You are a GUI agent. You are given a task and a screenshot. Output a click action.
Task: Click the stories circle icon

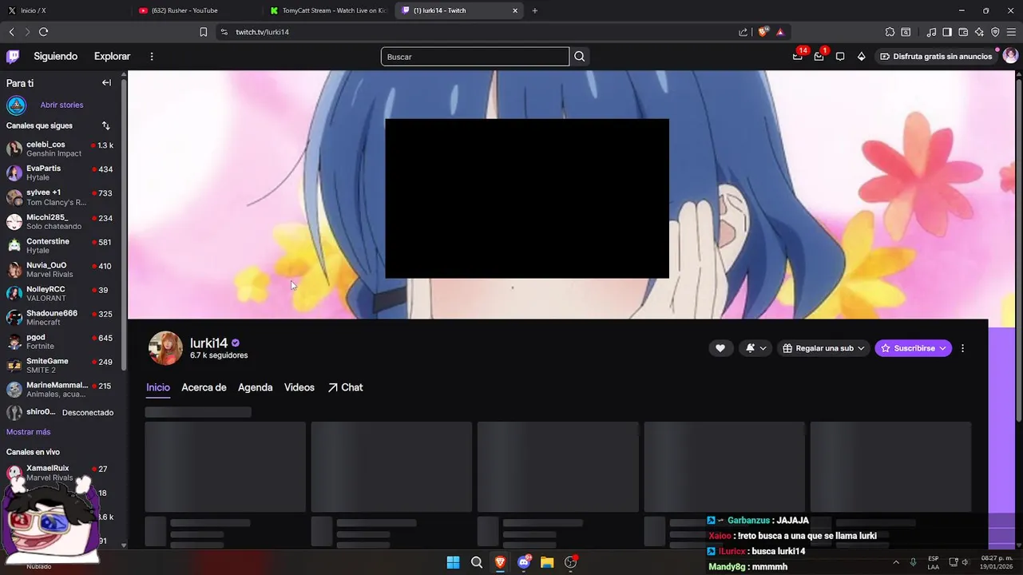click(x=16, y=105)
